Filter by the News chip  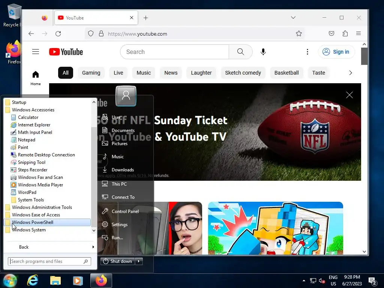[171, 73]
